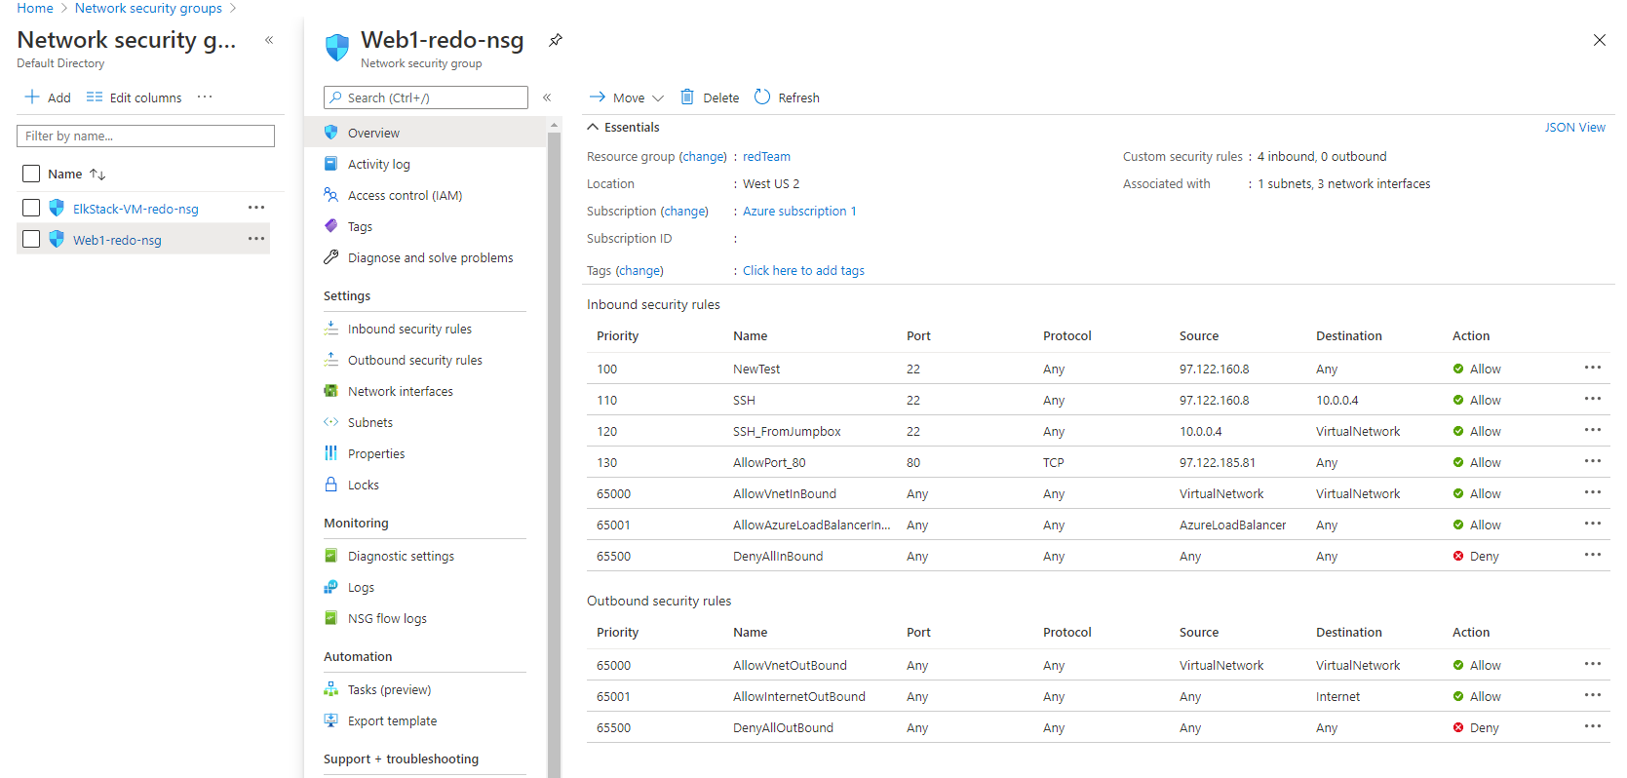
Task: Check the ElkStack-VM-redo-nsg checkbox
Action: (31, 208)
